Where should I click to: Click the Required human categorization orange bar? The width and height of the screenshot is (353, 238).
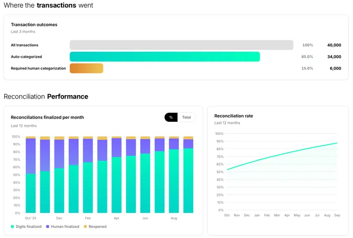[x=86, y=68]
